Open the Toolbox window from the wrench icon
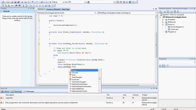The image size is (196, 110). 127,2
